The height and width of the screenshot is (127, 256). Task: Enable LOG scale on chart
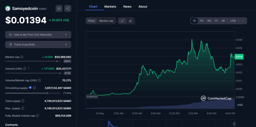233,21
